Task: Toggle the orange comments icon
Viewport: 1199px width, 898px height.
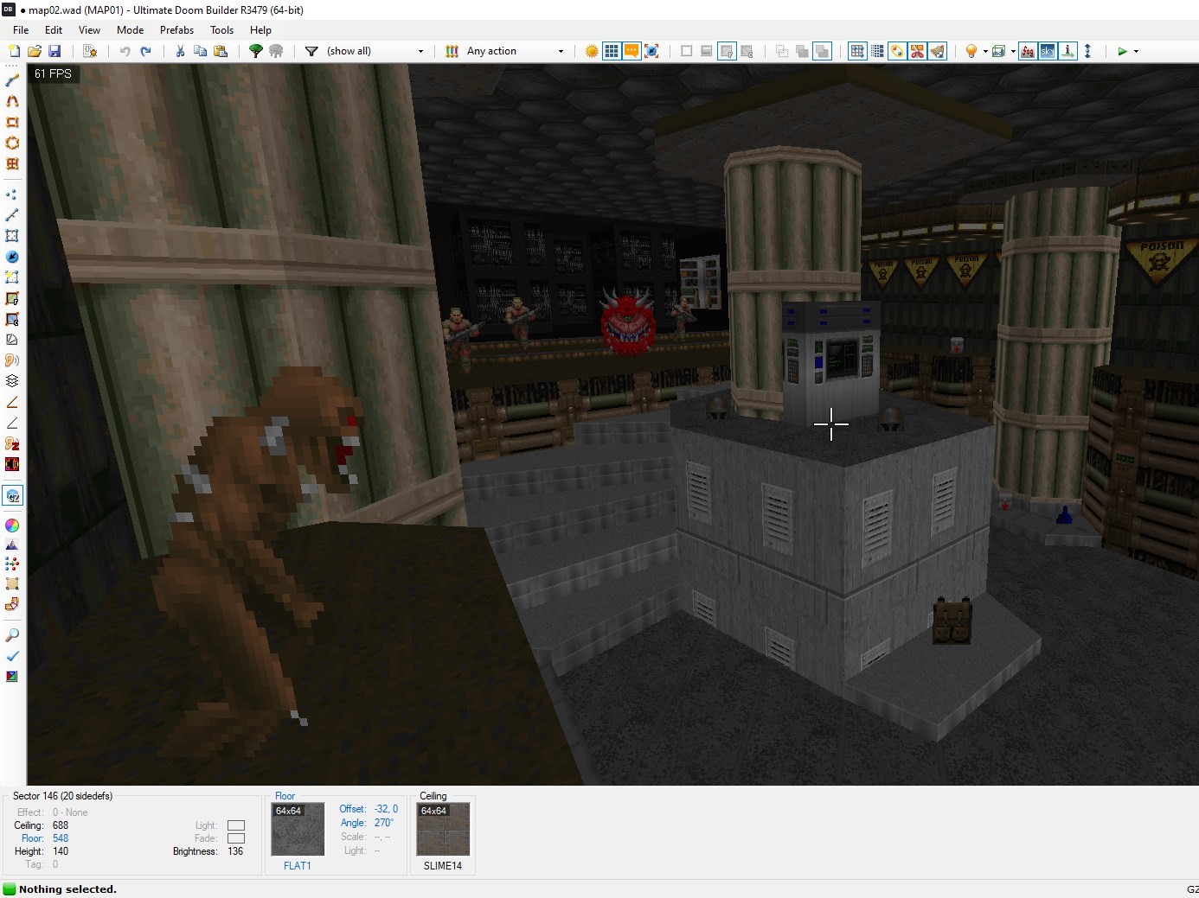Action: tap(632, 51)
